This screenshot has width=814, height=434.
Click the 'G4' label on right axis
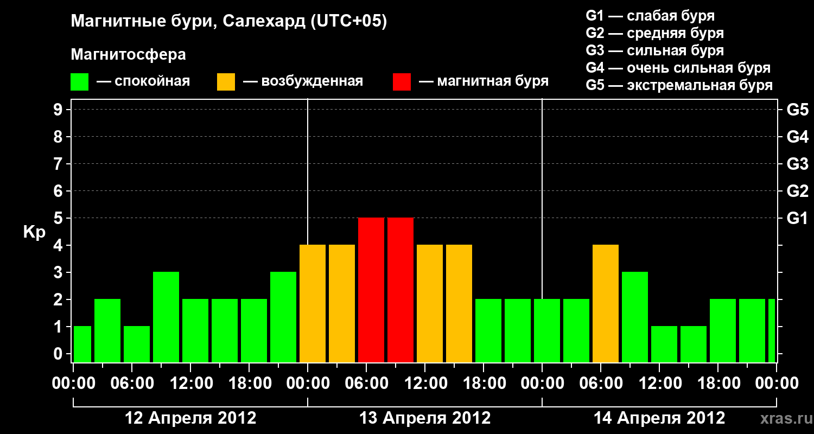pyautogui.click(x=797, y=137)
